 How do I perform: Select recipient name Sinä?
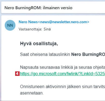[x=47, y=29]
